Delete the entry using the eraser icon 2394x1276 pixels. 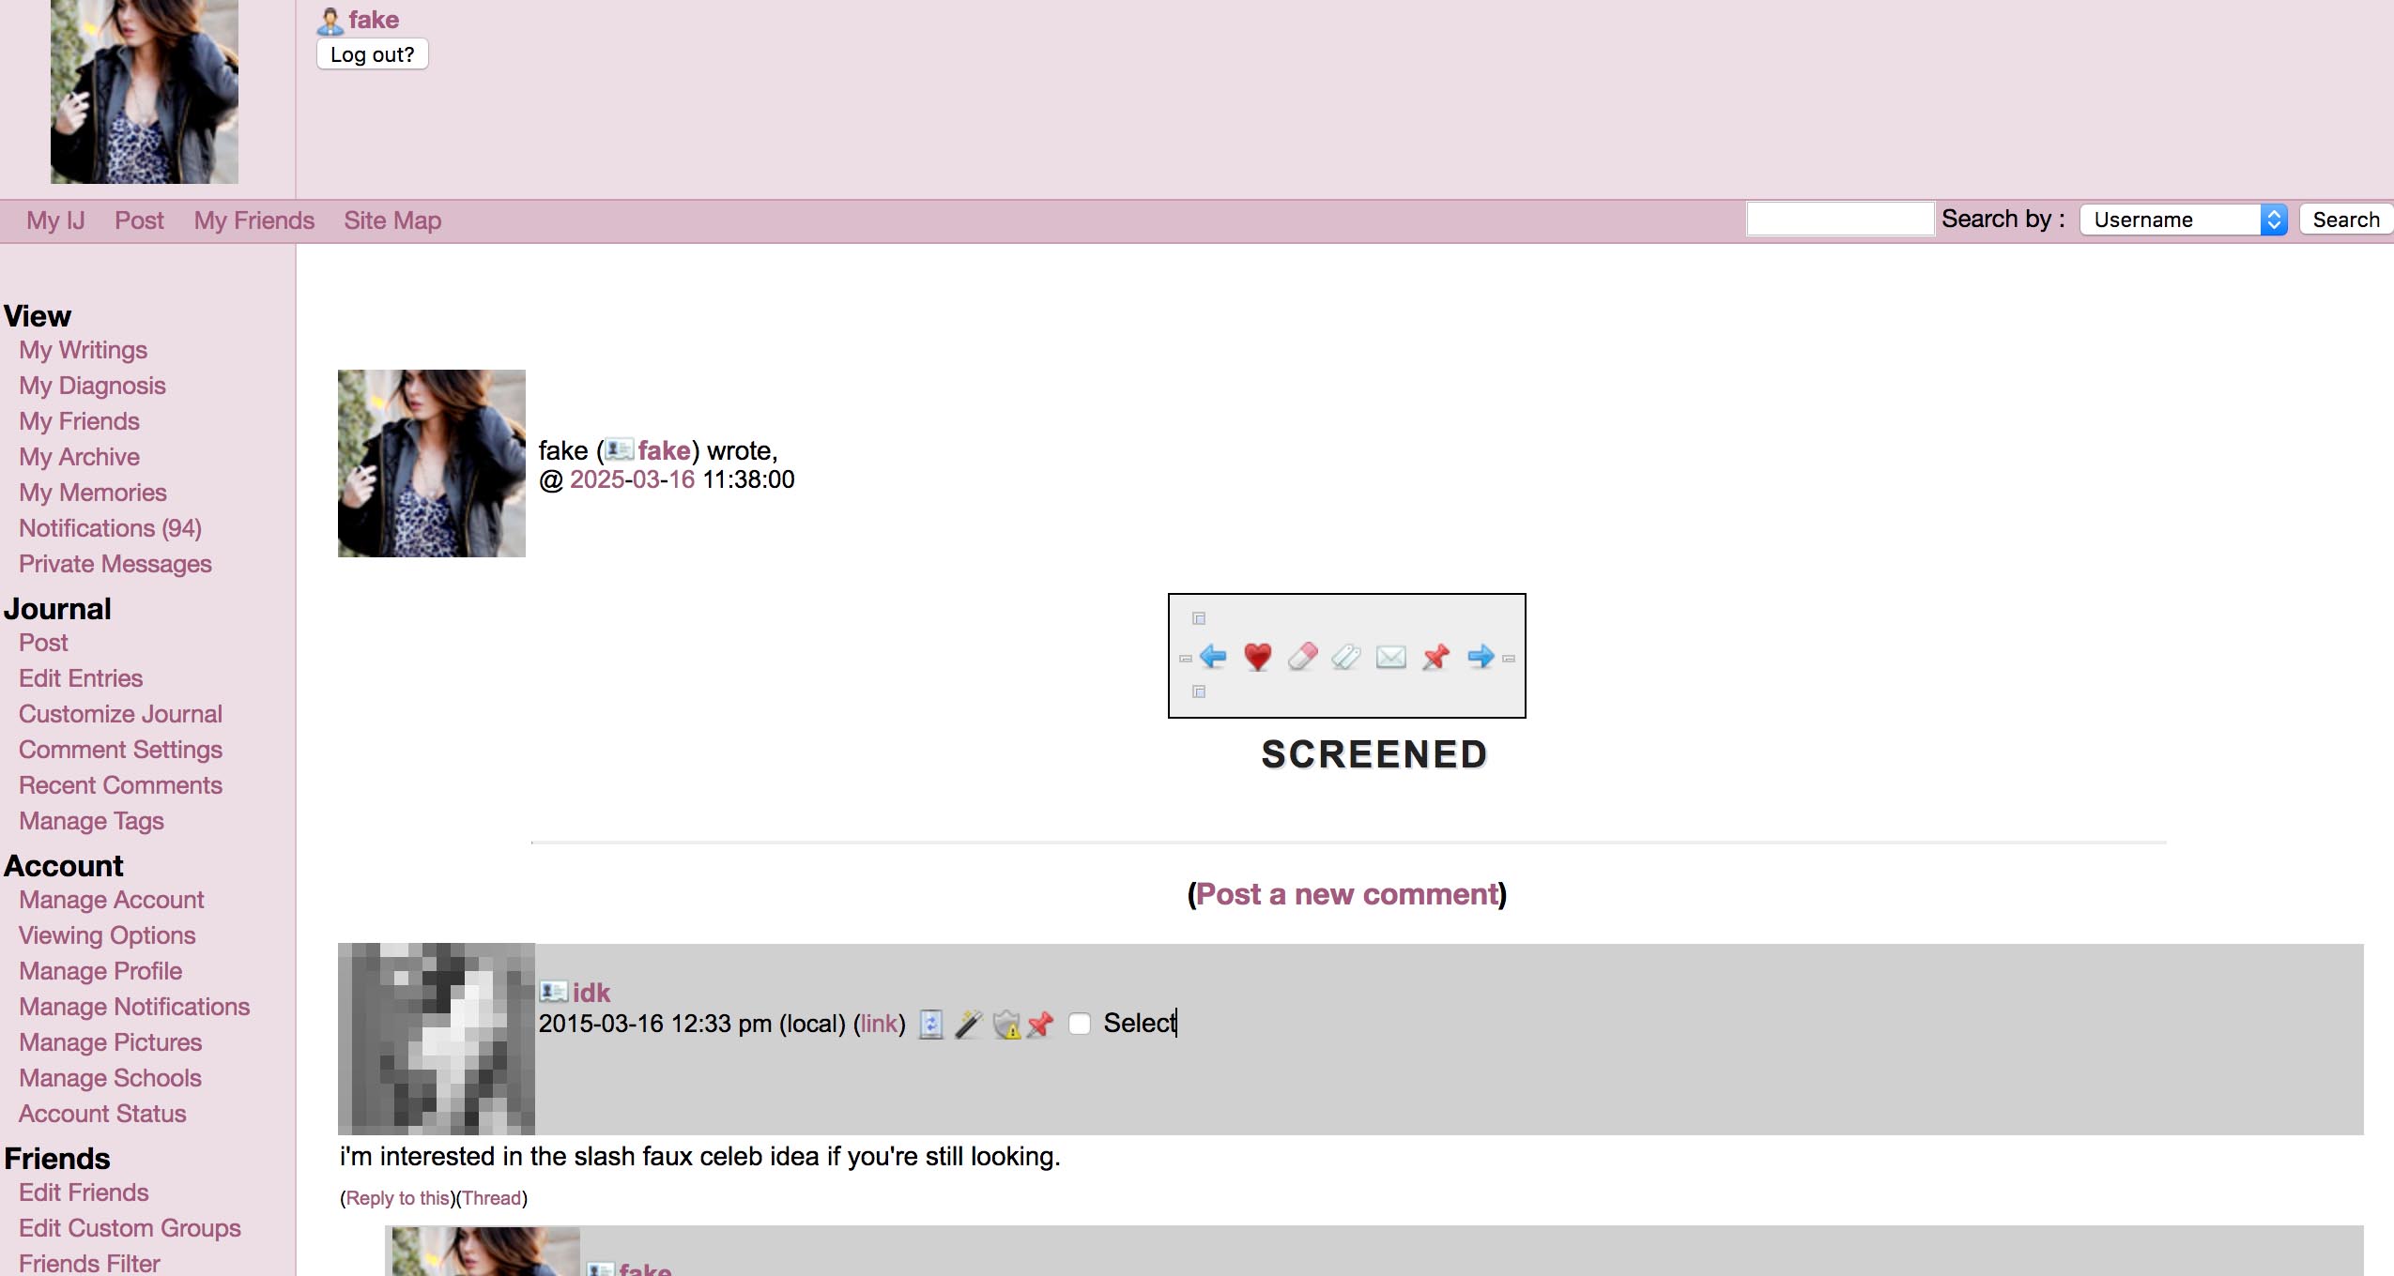1303,655
